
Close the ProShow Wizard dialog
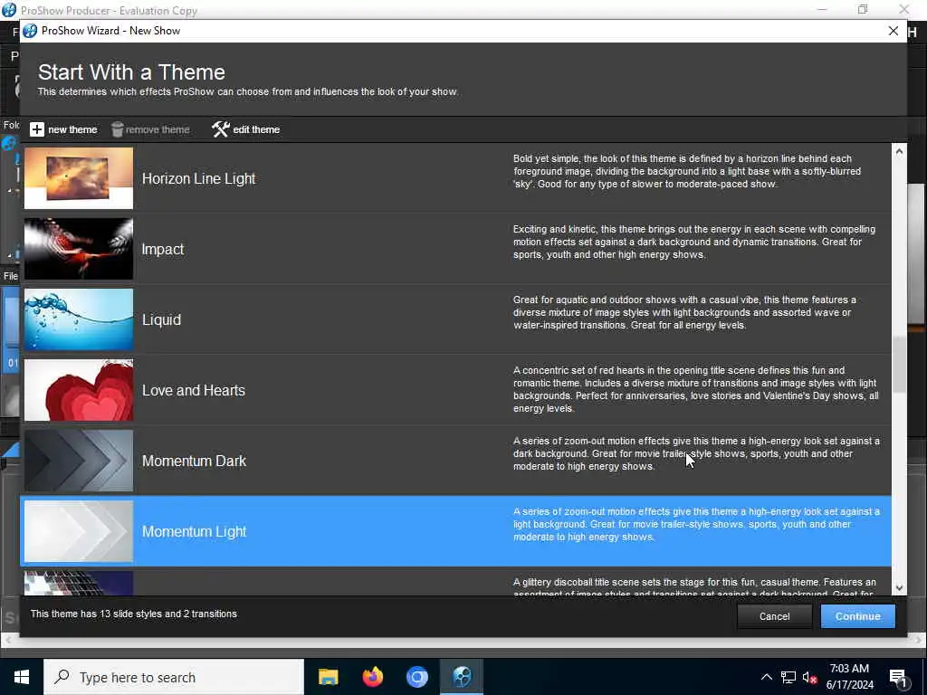tap(894, 31)
